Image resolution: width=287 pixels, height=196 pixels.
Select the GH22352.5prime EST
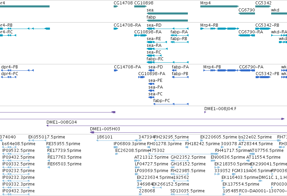click(x=179, y=161)
